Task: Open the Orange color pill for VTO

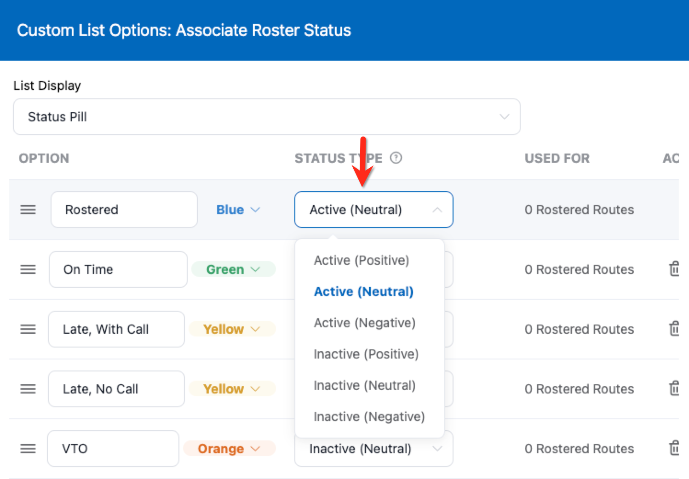Action: pyautogui.click(x=229, y=449)
